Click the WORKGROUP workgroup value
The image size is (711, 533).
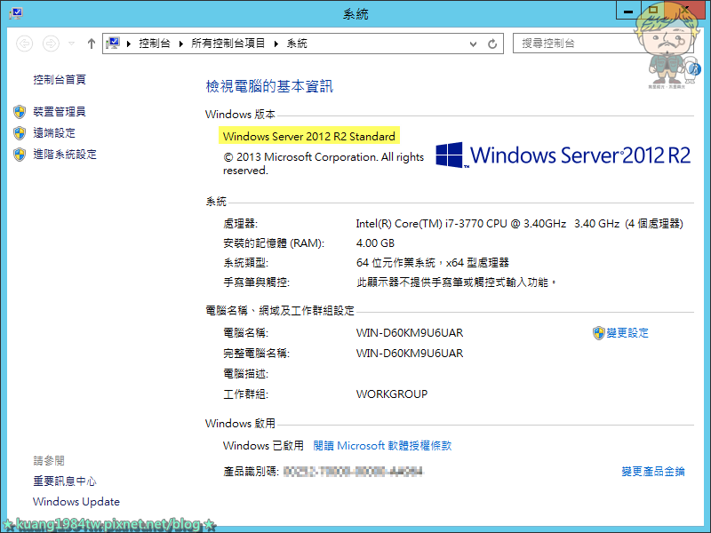pos(392,394)
